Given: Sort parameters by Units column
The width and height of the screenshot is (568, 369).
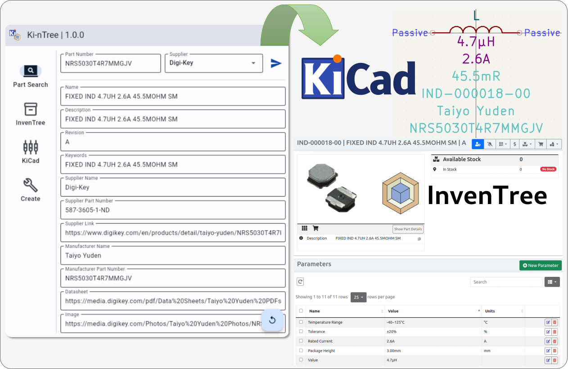Looking at the screenshot, I should 503,311.
